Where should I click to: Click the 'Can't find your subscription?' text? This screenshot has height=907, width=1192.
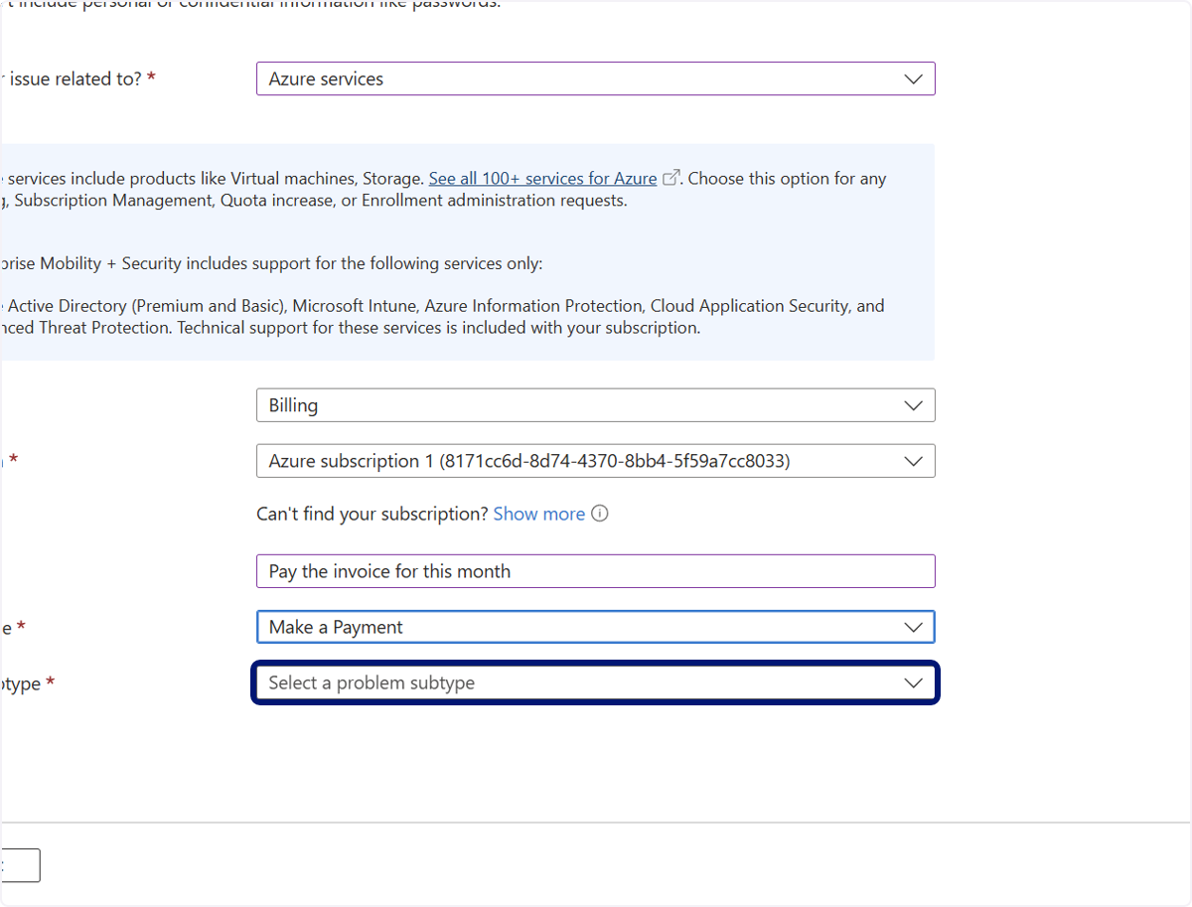point(372,514)
